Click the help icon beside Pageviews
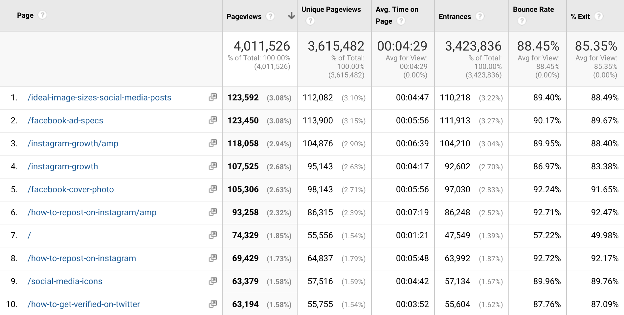Screen dimensions: 624x315 click(270, 16)
